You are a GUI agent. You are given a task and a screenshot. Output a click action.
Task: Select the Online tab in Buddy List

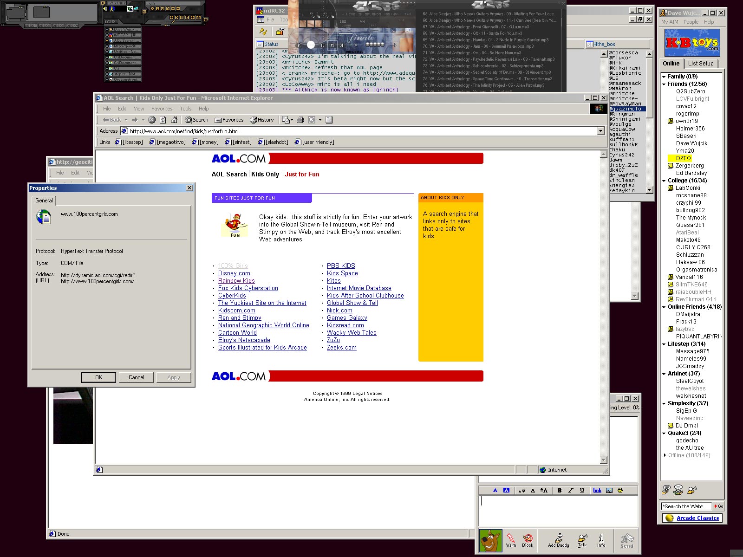(671, 64)
